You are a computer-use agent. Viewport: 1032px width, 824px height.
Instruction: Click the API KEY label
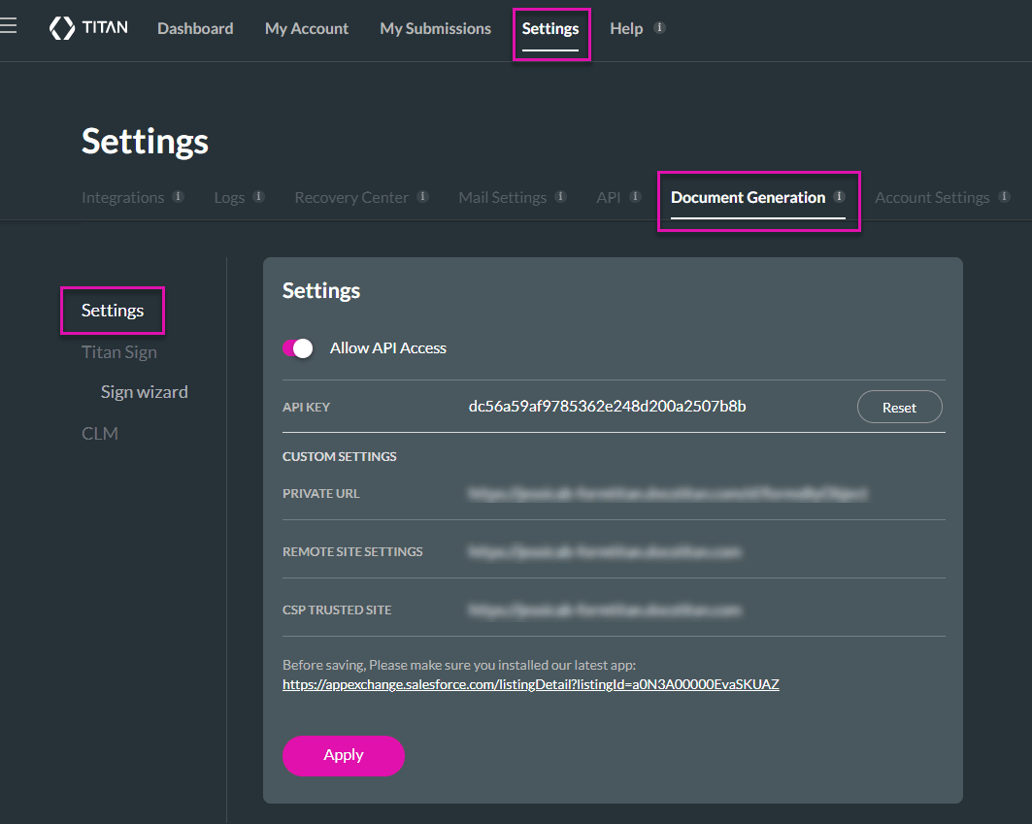tap(306, 408)
